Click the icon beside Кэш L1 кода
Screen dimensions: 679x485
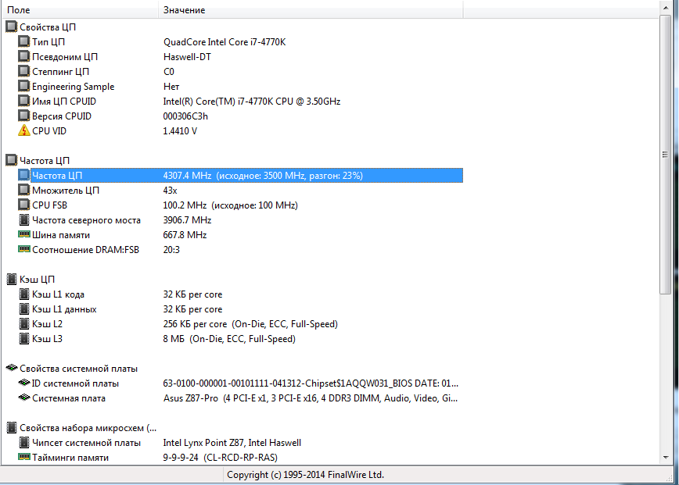coord(24,294)
